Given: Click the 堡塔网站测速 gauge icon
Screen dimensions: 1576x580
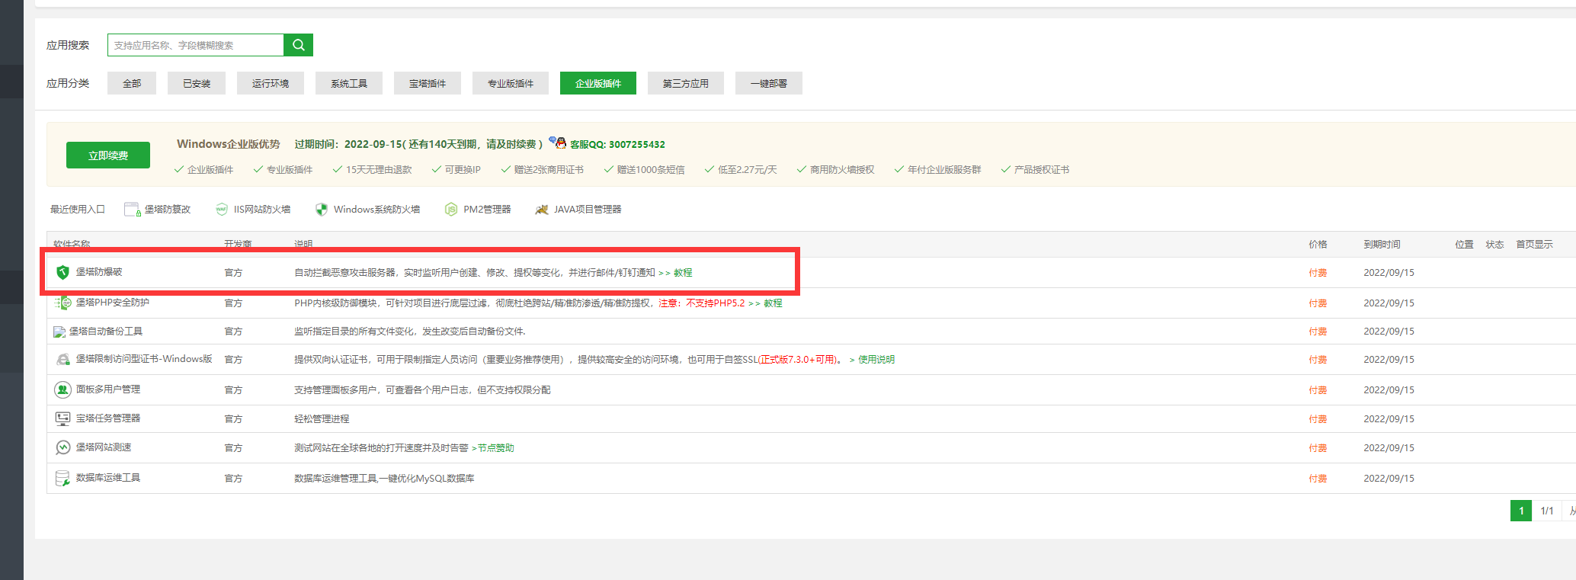Looking at the screenshot, I should pos(62,447).
